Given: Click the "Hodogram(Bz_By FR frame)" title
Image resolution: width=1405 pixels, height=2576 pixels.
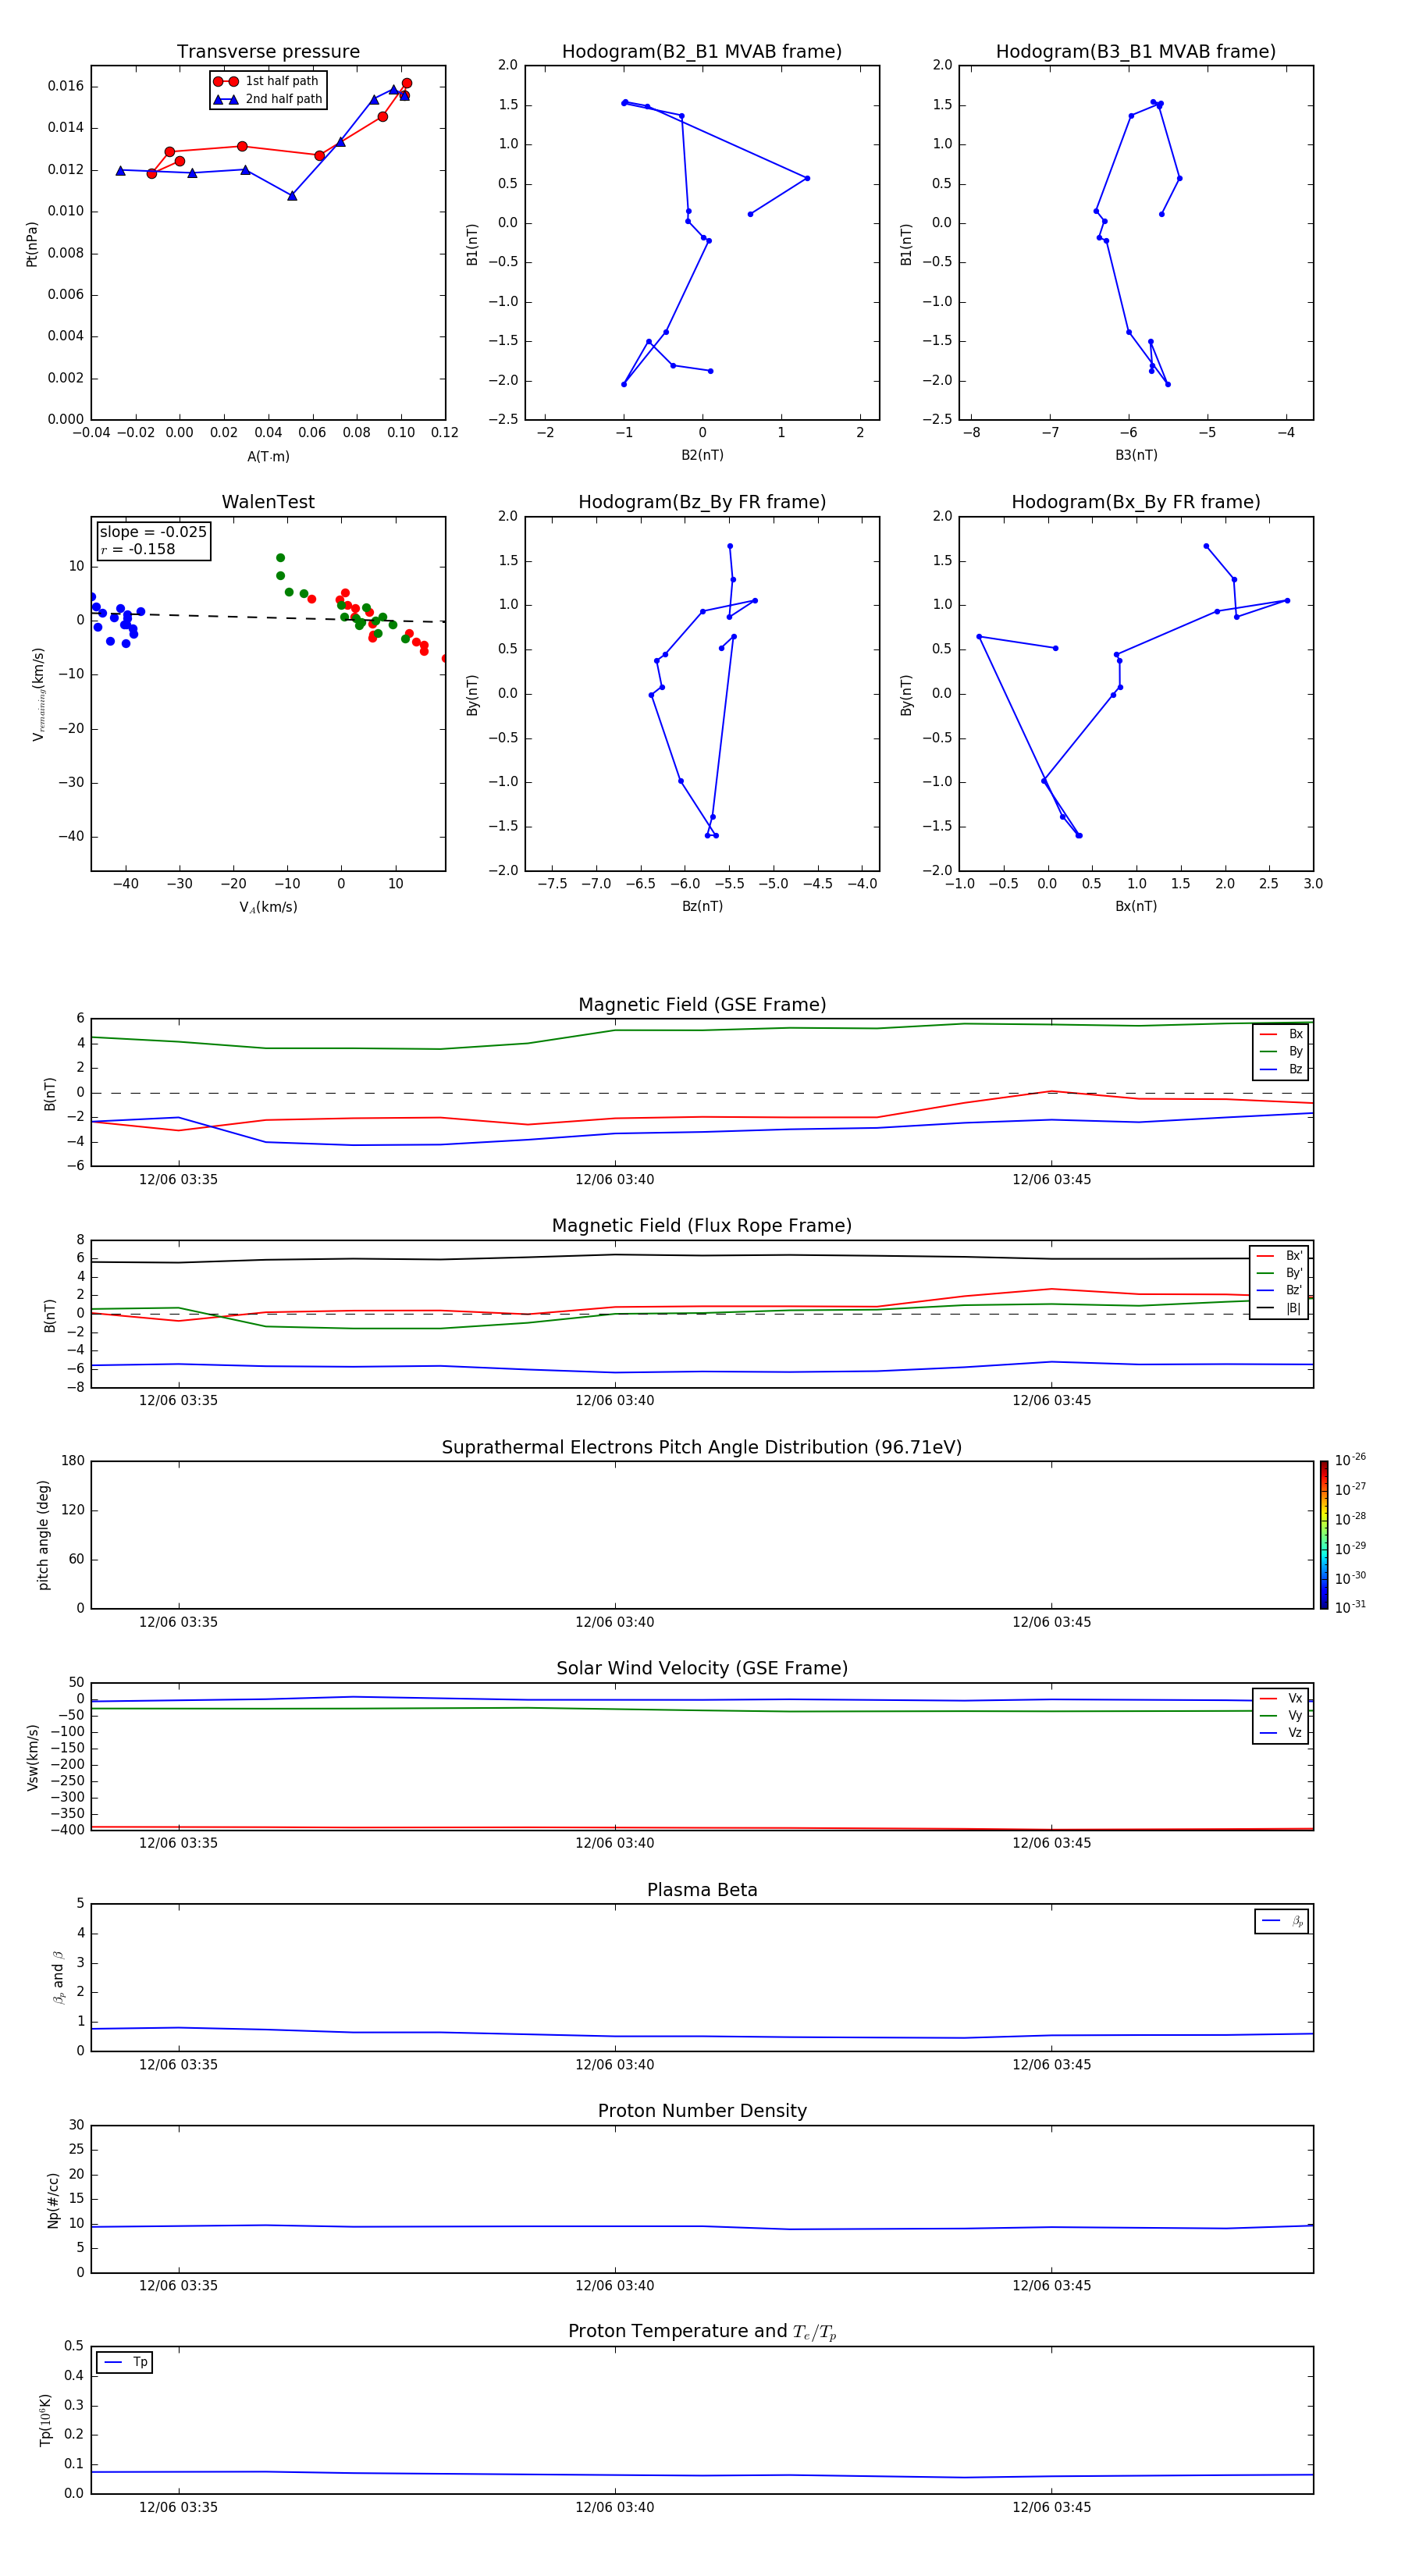Looking at the screenshot, I should (702, 502).
